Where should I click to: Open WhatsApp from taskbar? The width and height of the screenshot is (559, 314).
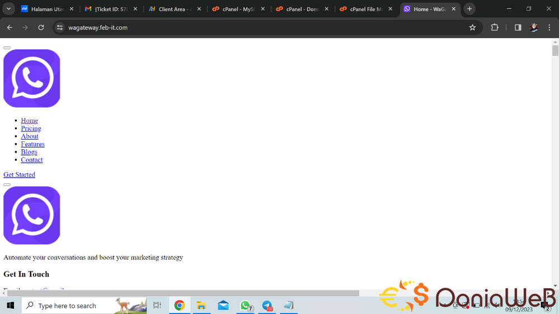(245, 306)
